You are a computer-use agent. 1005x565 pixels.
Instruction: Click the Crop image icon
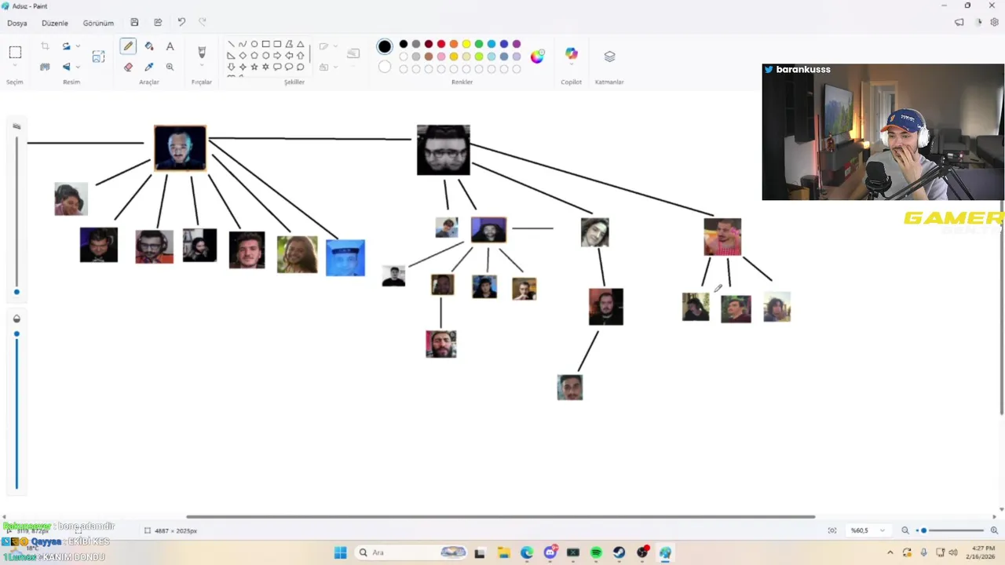pyautogui.click(x=45, y=46)
